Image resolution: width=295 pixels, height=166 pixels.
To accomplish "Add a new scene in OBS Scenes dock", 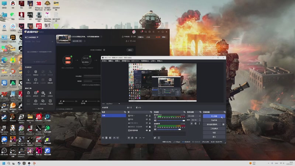I will [x=103, y=138].
